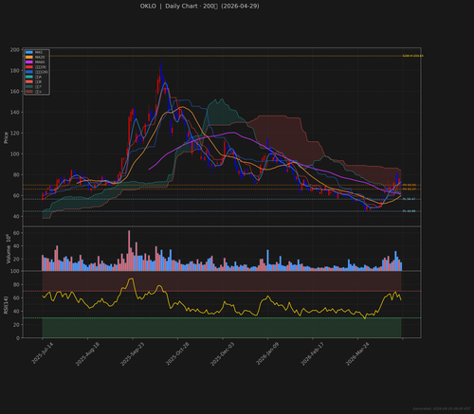Click the 80 tick on RSI axis
The image size is (474, 414).
16,285
